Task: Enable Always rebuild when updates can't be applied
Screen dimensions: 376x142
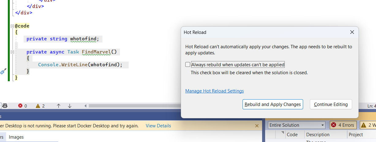Action: tap(188, 64)
